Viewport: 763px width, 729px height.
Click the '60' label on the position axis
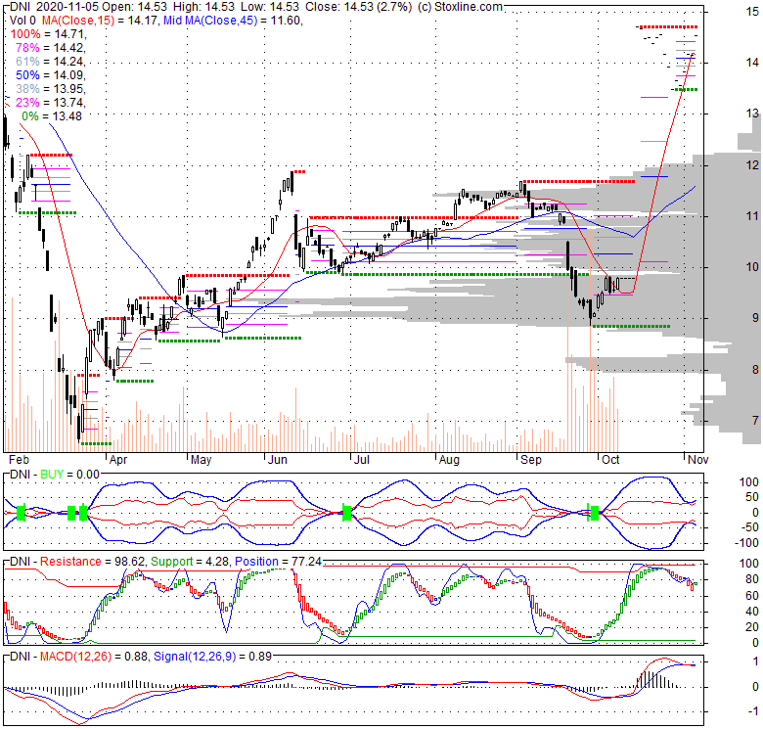[x=752, y=596]
